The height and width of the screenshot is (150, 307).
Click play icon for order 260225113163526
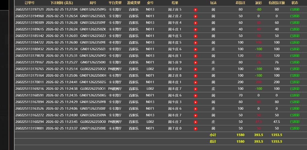coord(196,109)
